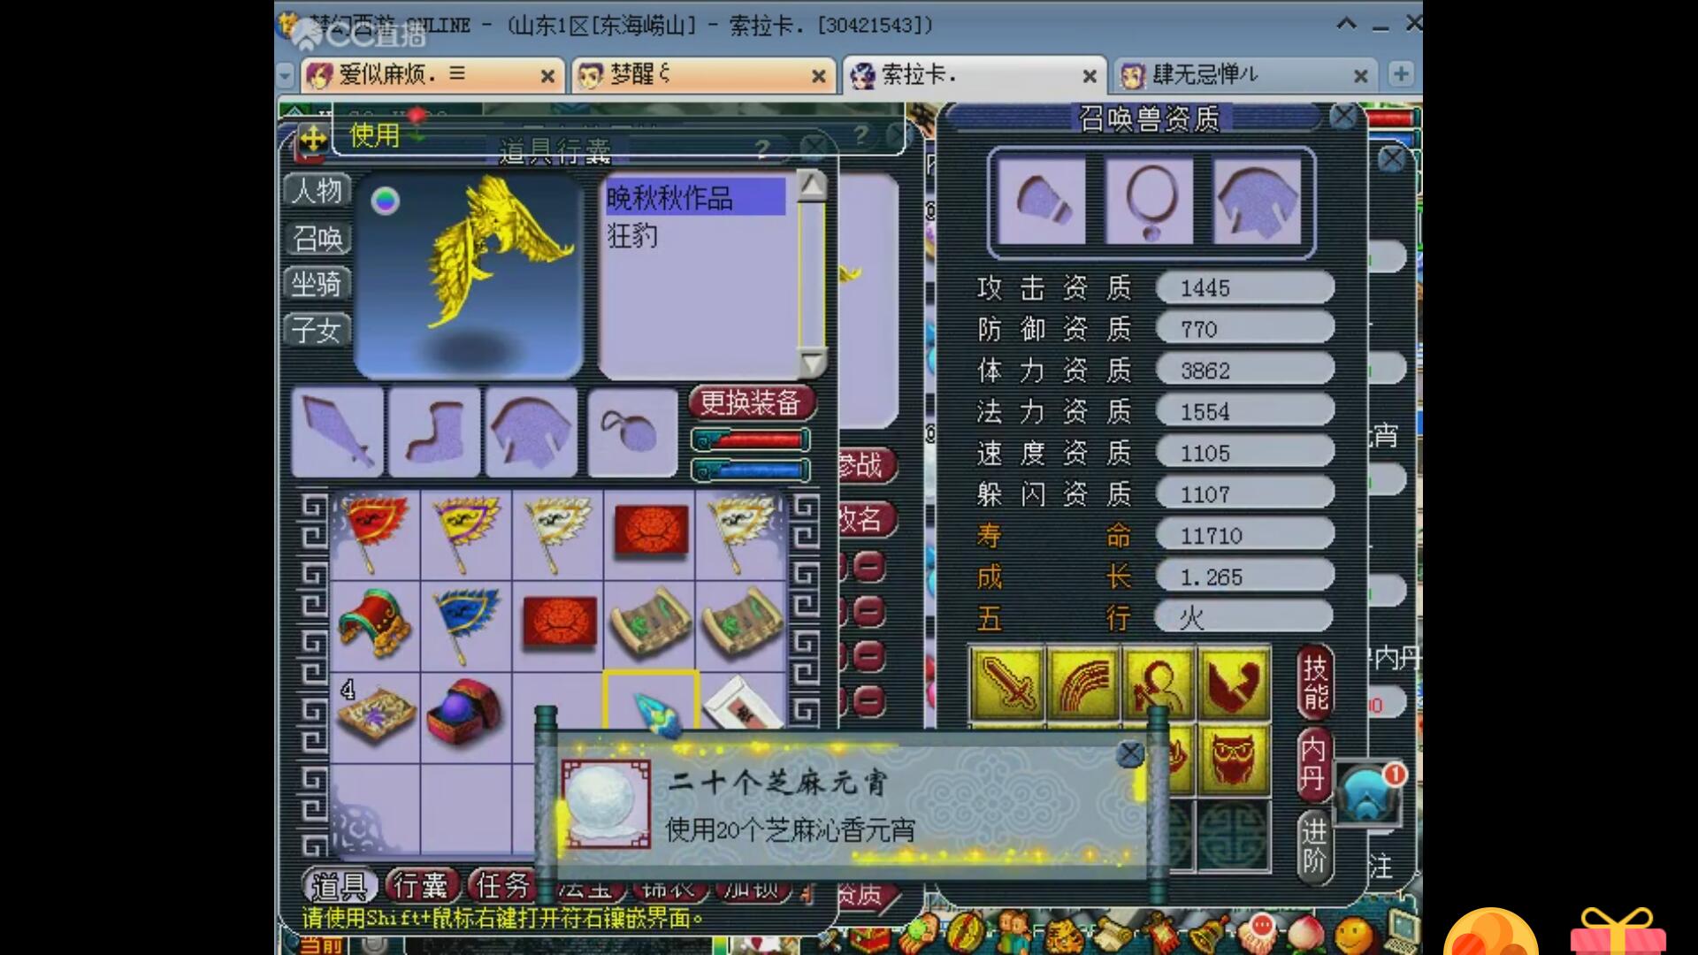Click the weapon equipment slot

[x=338, y=432]
